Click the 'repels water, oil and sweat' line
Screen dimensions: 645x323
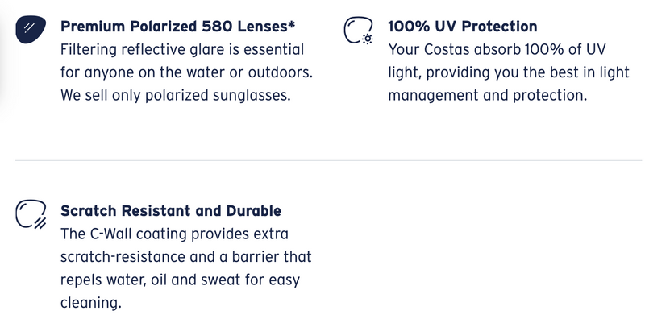(180, 280)
